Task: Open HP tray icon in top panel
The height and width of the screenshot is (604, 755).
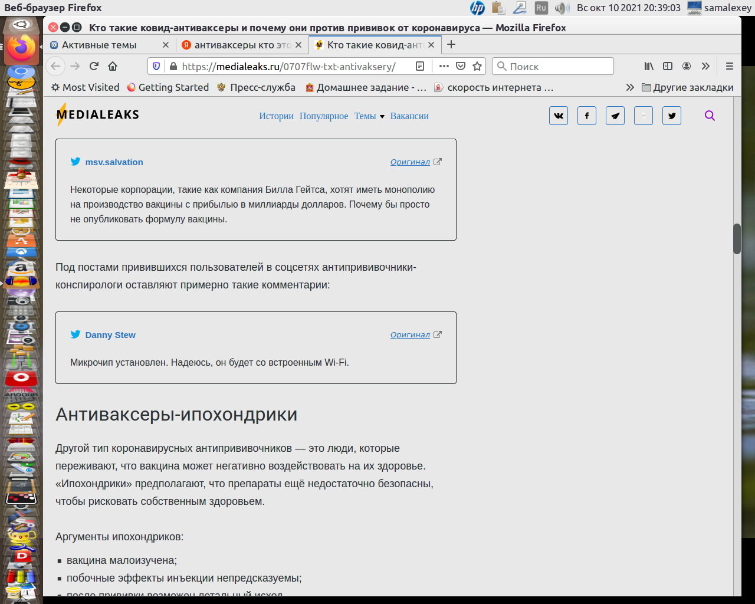Action: pyautogui.click(x=477, y=8)
